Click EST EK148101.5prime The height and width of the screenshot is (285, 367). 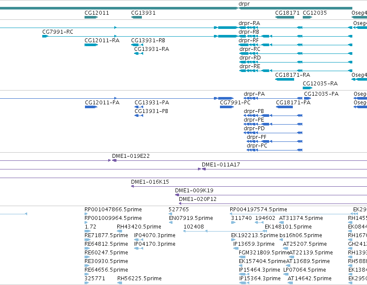pyautogui.click(x=288, y=227)
